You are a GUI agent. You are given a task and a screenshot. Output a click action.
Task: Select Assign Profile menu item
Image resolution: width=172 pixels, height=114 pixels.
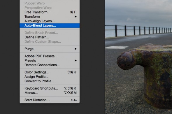pyautogui.click(x=50, y=77)
